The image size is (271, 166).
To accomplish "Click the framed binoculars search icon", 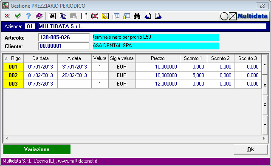I will 52,16.
